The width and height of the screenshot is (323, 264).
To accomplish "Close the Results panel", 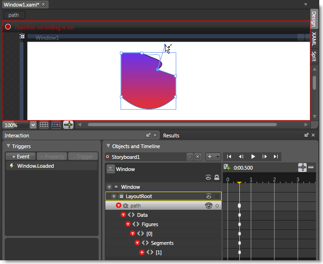I will point(313,135).
